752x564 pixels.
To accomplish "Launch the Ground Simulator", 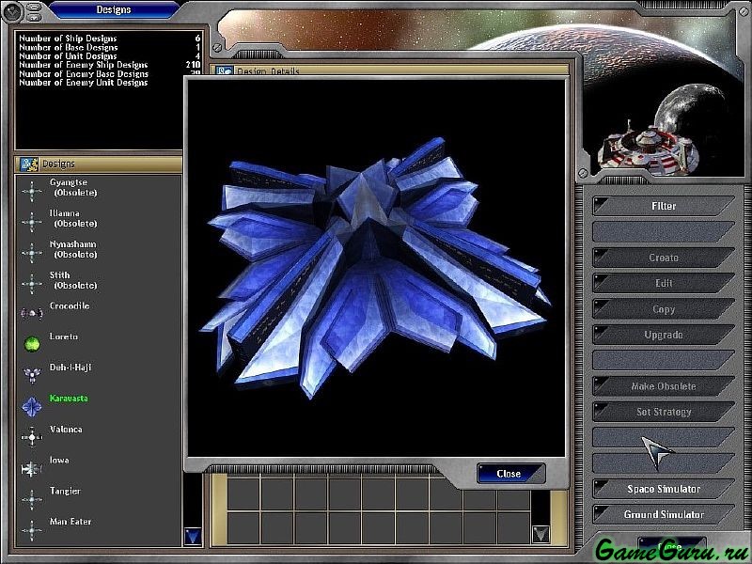I will point(664,514).
